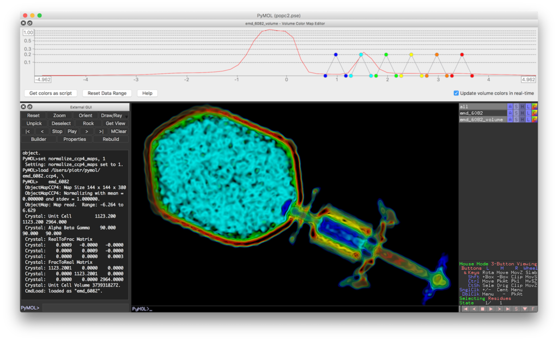Open the Hide 'H' menu for emd_6082_volume

click(x=522, y=119)
